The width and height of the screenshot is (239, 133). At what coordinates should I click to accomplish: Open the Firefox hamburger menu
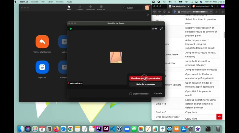tap(222, 12)
